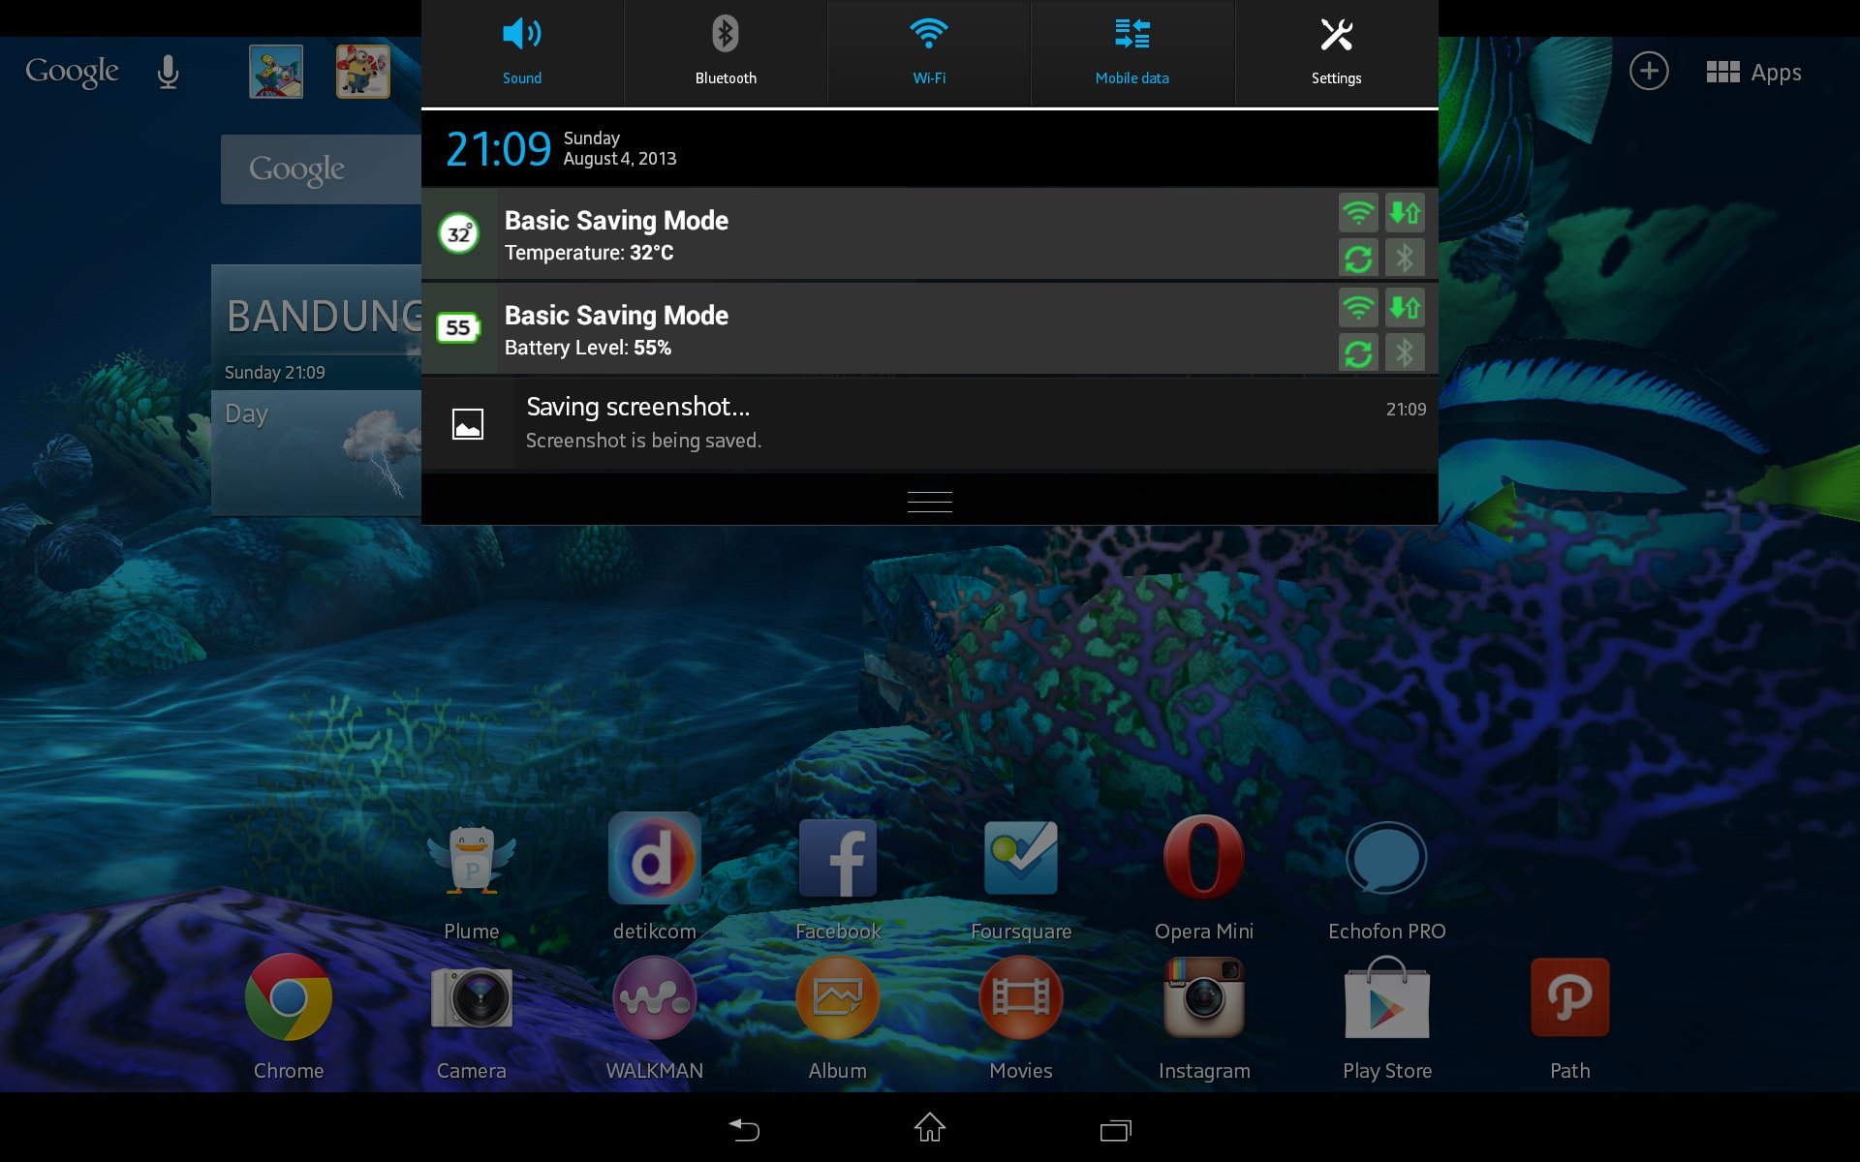Dismiss the screenshot saving notification

tap(929, 421)
